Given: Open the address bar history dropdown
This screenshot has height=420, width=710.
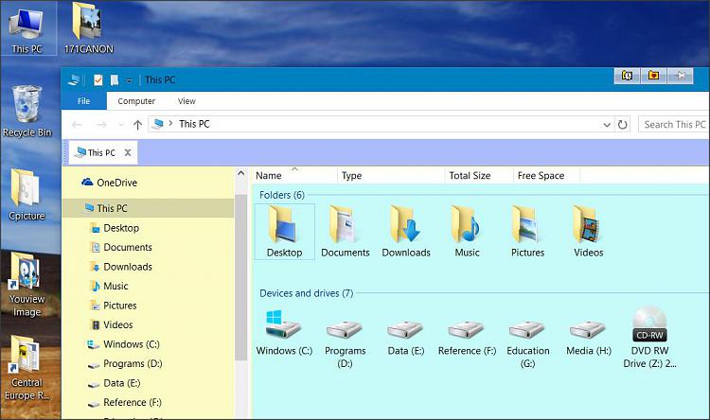Looking at the screenshot, I should [x=607, y=125].
